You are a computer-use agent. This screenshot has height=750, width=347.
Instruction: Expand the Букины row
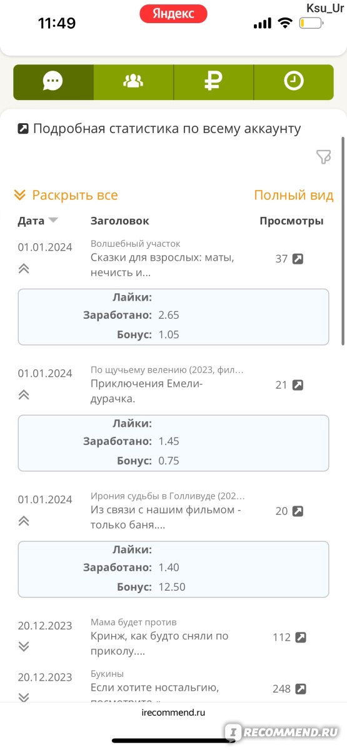24,697
